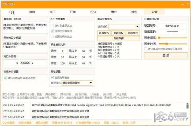Adjust the 同步频率 slider
The width and height of the screenshot is (191, 126).
(x=173, y=38)
